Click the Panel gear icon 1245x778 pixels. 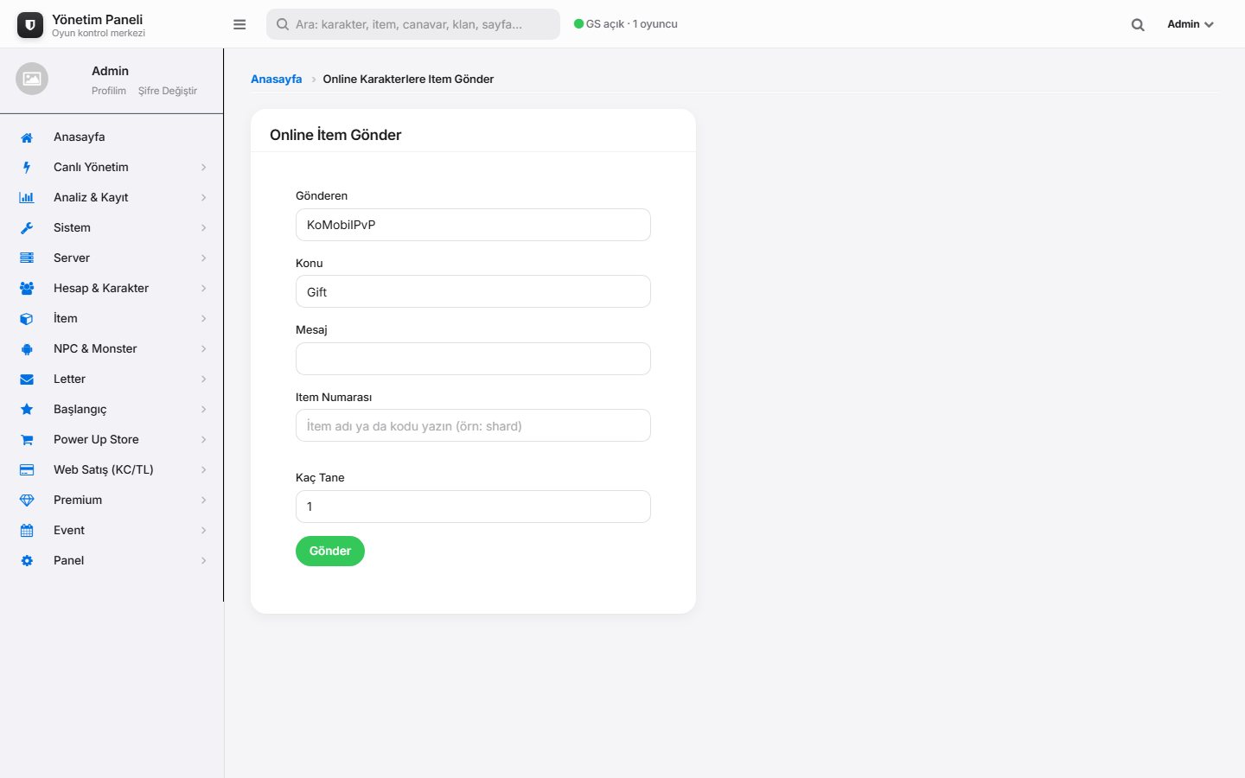click(x=27, y=561)
